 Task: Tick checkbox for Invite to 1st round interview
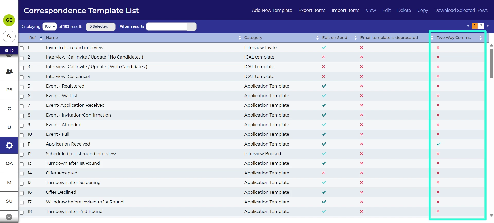(x=22, y=48)
